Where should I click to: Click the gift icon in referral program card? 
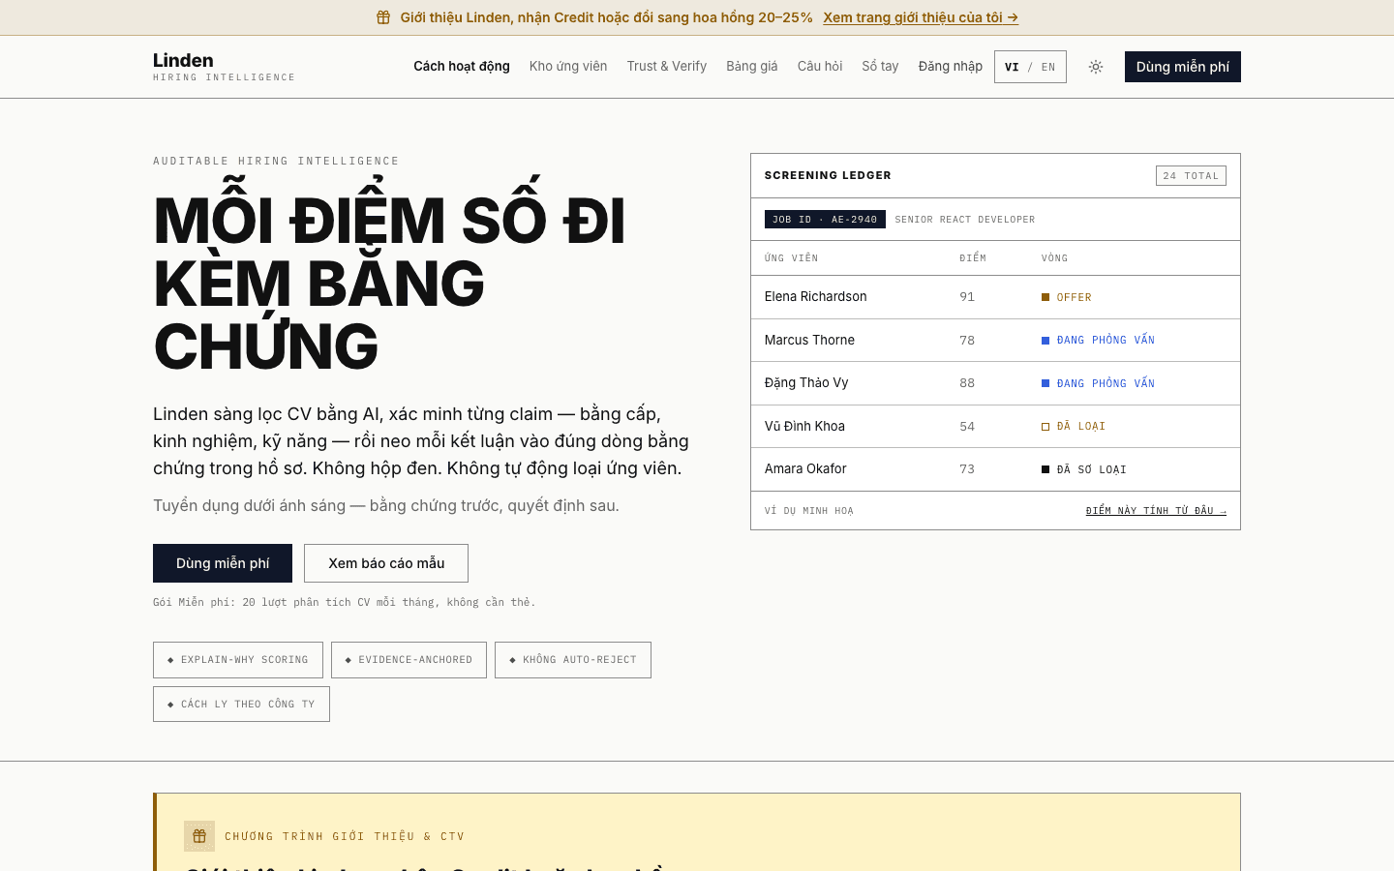pyautogui.click(x=199, y=836)
